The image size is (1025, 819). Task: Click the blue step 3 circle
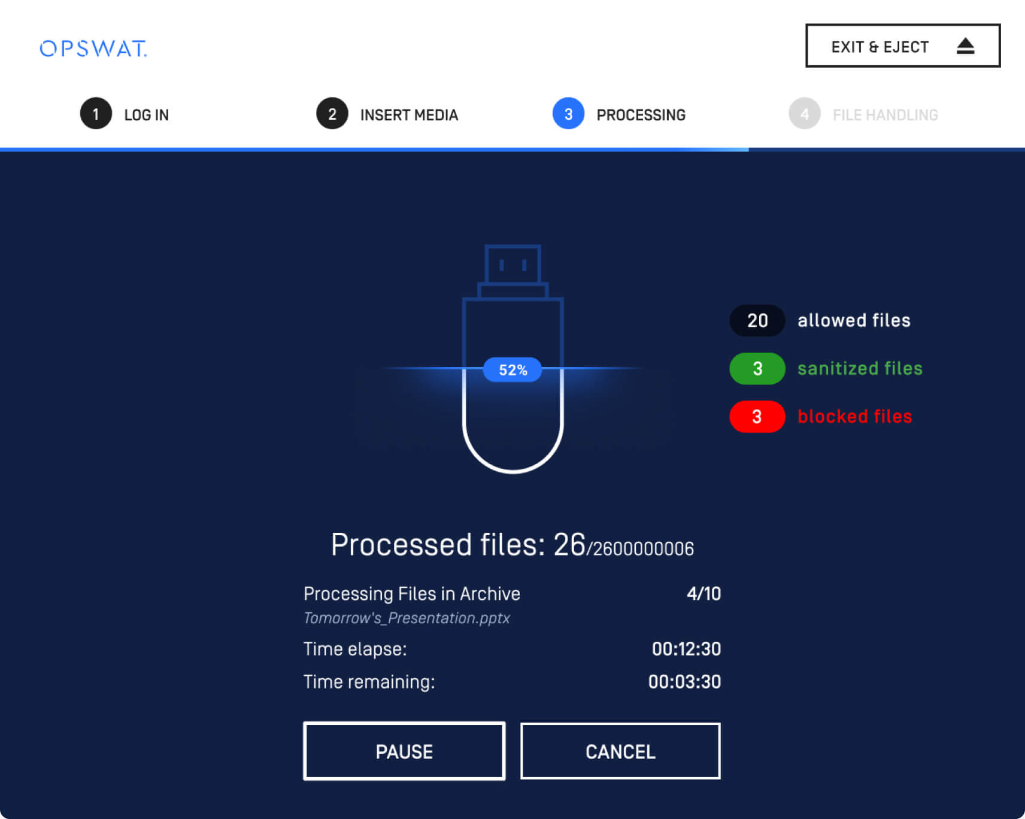568,114
